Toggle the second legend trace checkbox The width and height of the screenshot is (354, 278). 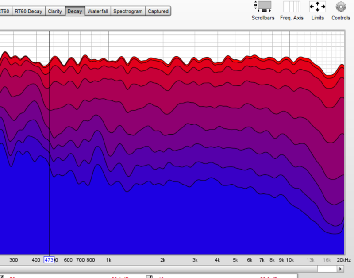[x=149, y=277]
